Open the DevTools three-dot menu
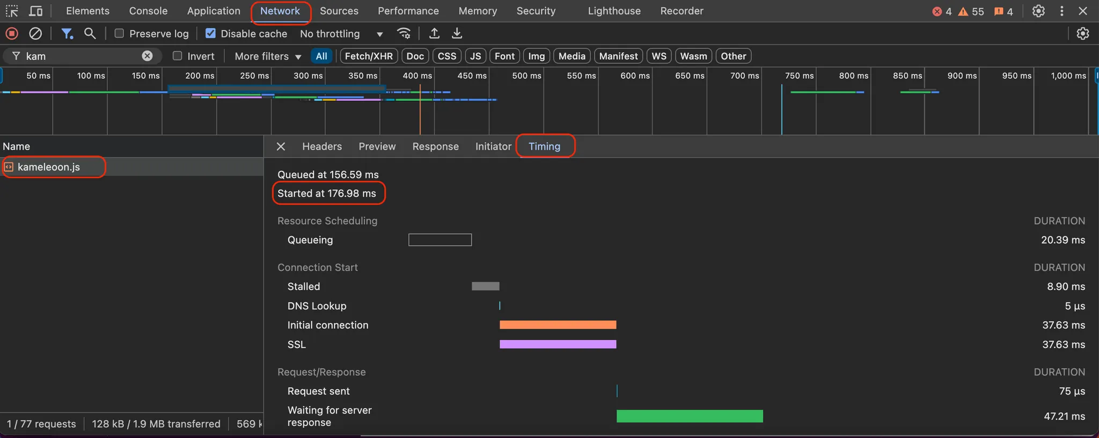1099x438 pixels. coord(1061,11)
